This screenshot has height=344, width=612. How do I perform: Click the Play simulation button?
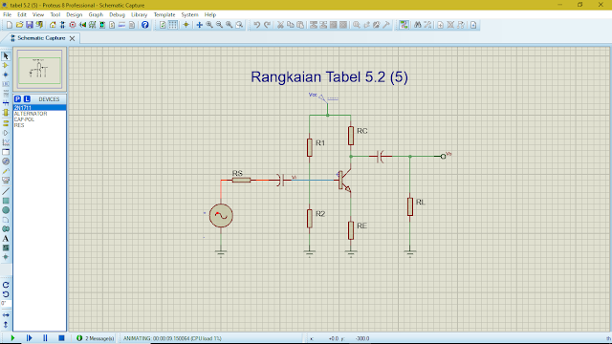pyautogui.click(x=12, y=338)
